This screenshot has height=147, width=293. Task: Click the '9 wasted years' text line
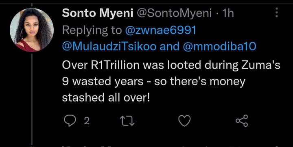[x=153, y=82]
